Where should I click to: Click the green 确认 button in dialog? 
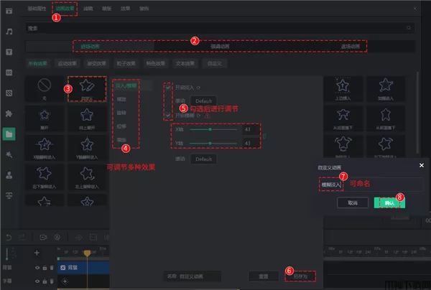tap(389, 202)
